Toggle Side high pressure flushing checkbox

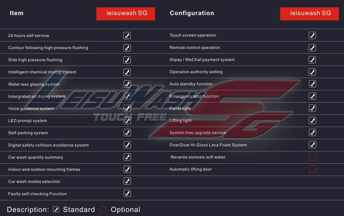(x=127, y=60)
